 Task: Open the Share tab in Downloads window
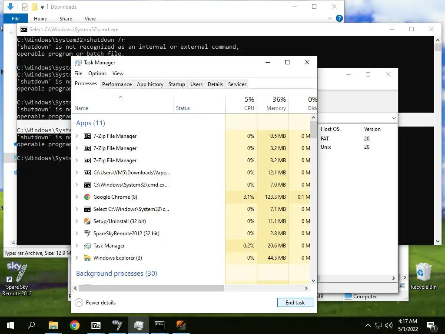coord(66,19)
